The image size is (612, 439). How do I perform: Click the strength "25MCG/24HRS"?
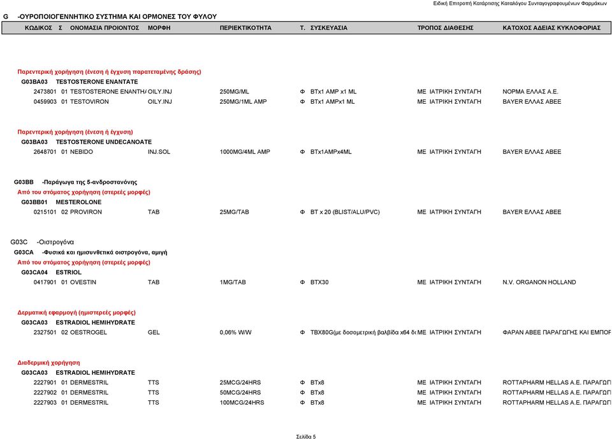tap(240, 383)
